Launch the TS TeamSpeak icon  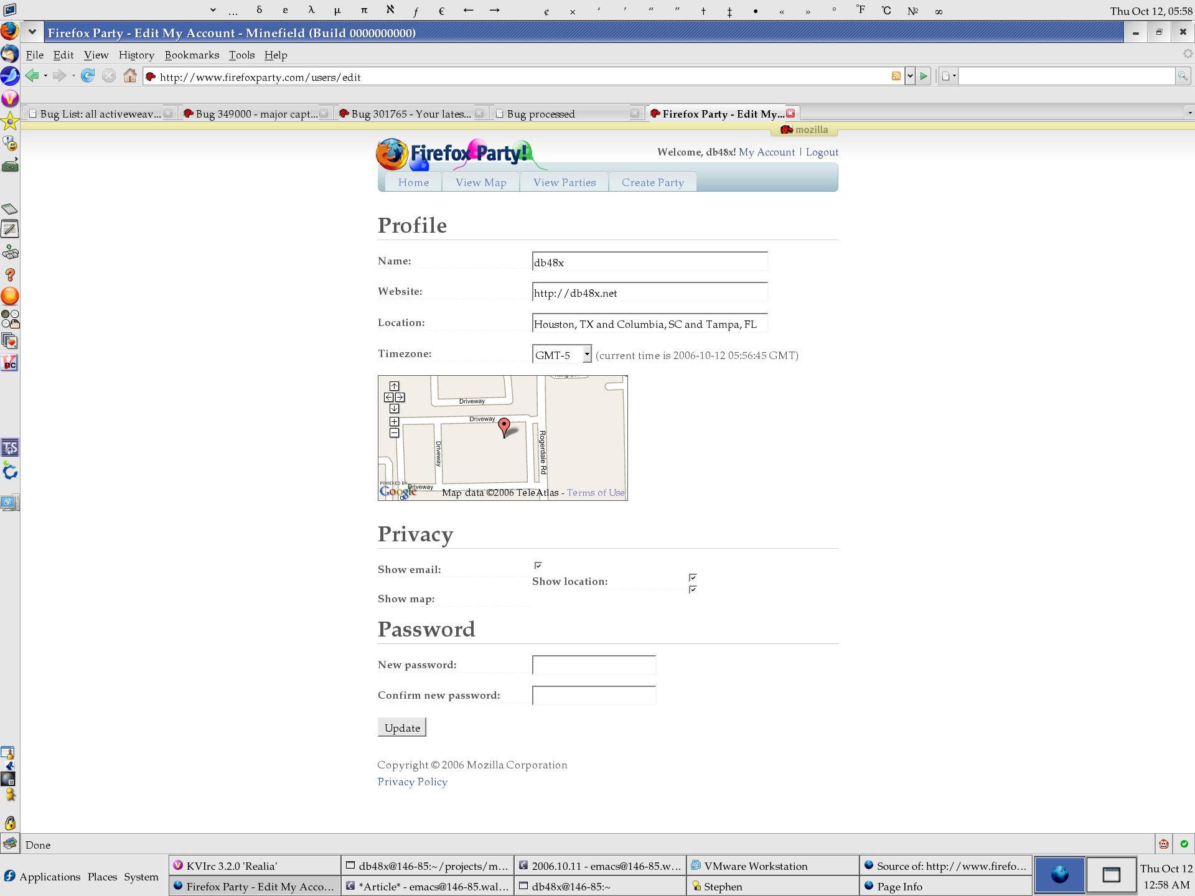click(x=10, y=447)
